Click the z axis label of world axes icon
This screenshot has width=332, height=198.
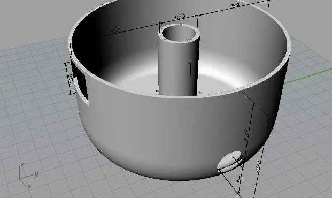22,164
